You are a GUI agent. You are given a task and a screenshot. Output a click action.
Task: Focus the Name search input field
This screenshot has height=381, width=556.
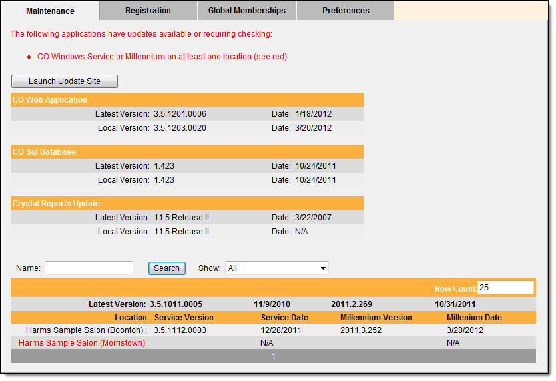[x=89, y=268]
